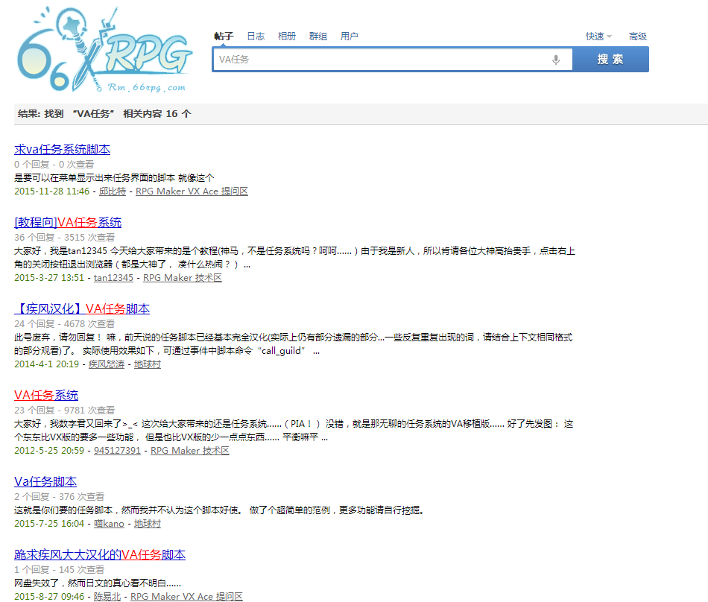Open the post 【疾风汉化】VA任务脚本
708x602 pixels.
pyautogui.click(x=82, y=308)
